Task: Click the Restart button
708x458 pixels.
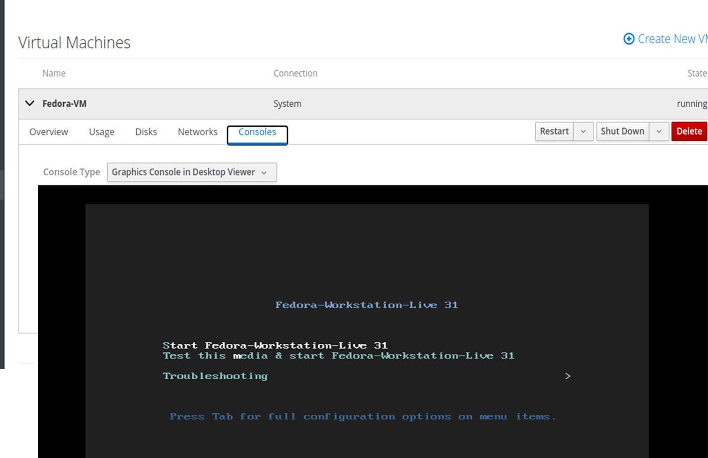Action: 554,131
